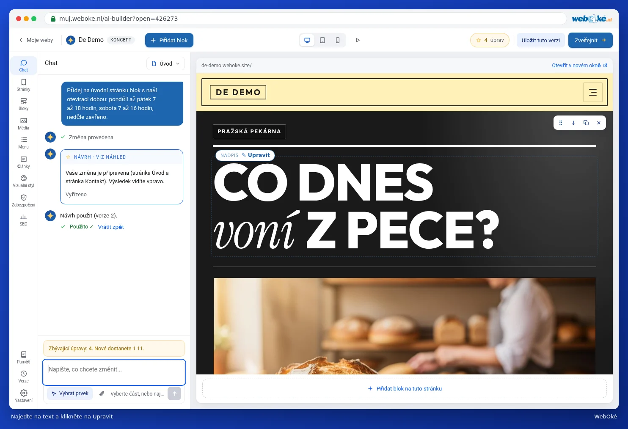The height and width of the screenshot is (429, 628).
Task: Open the Články sidebar panel
Action: click(24, 162)
